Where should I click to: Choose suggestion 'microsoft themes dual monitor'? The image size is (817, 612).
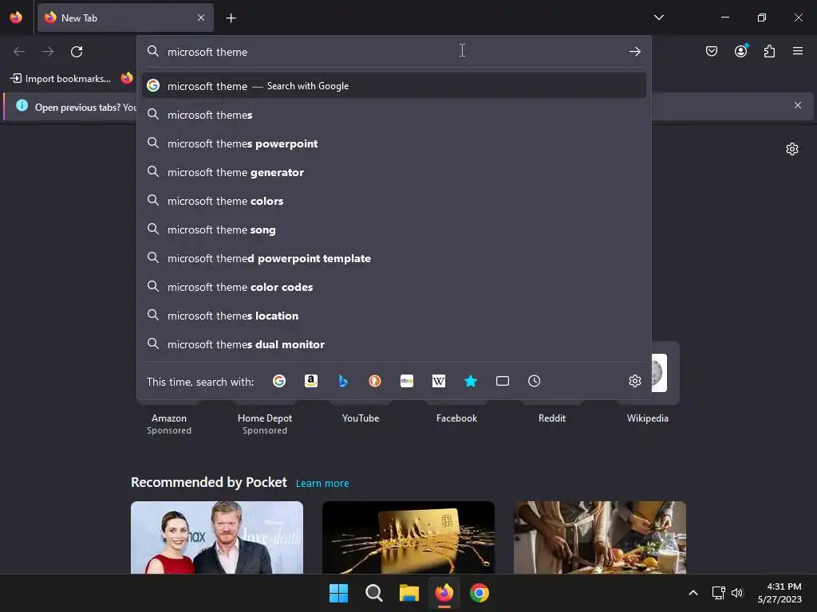point(394,344)
